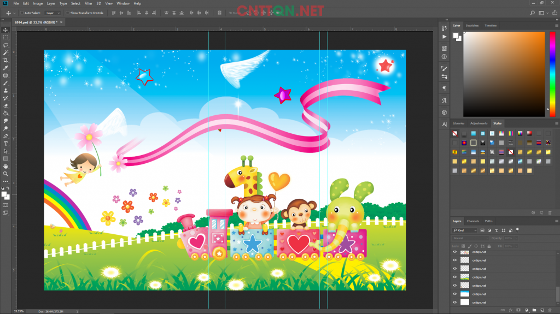Switch to the Adjustments tab
The height and width of the screenshot is (314, 560).
point(479,123)
